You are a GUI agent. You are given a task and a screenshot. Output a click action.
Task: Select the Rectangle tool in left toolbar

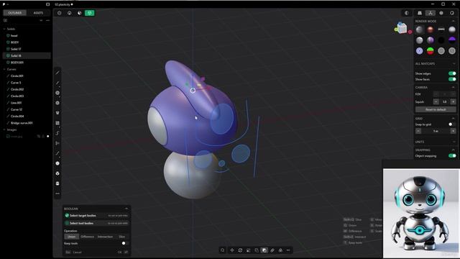point(57,123)
